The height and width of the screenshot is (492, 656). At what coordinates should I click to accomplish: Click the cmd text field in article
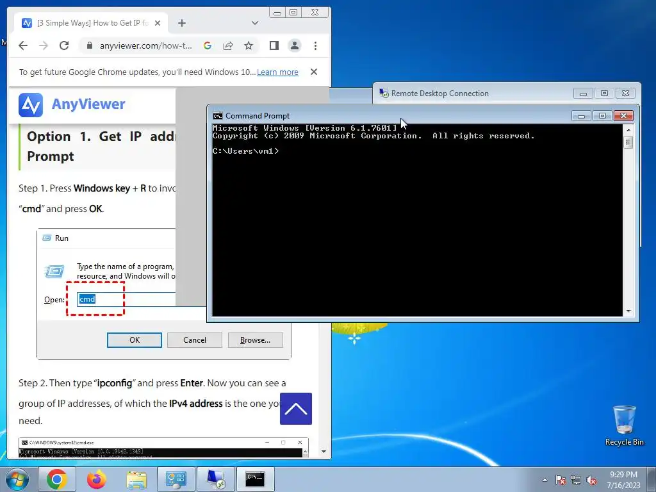click(x=126, y=299)
